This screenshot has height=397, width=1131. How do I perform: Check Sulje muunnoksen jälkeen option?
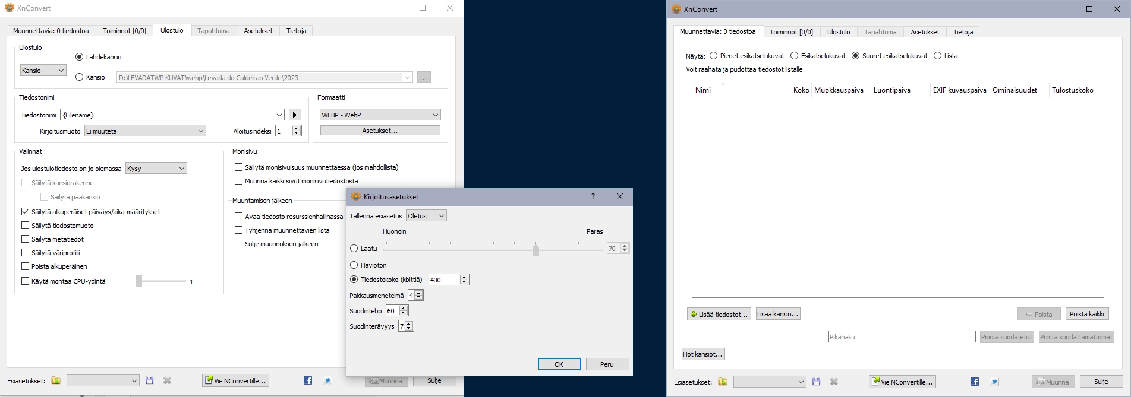(239, 244)
